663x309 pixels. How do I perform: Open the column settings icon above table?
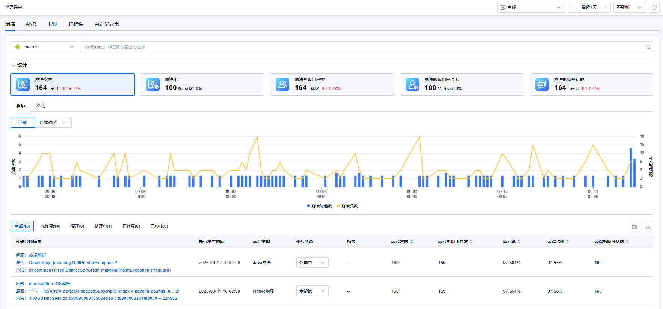tap(635, 226)
